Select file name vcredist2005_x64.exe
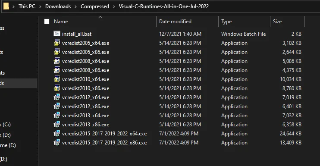This screenshot has width=320, height=166. tap(85, 43)
